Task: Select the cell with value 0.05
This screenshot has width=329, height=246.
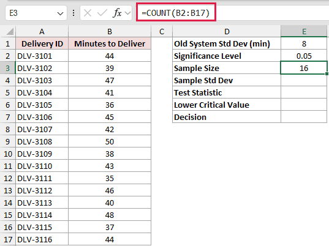Action: 304,56
